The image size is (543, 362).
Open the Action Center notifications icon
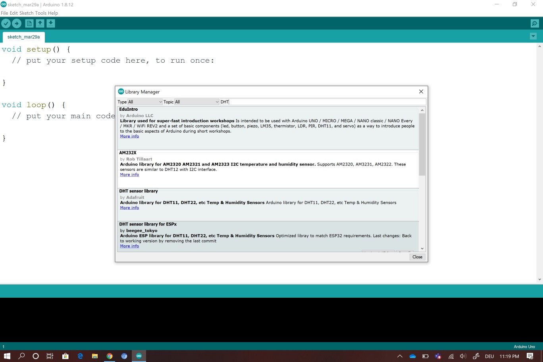(530, 356)
